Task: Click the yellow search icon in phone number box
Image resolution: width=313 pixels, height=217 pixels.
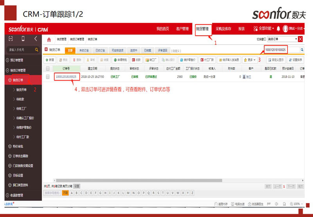Action: point(37,50)
